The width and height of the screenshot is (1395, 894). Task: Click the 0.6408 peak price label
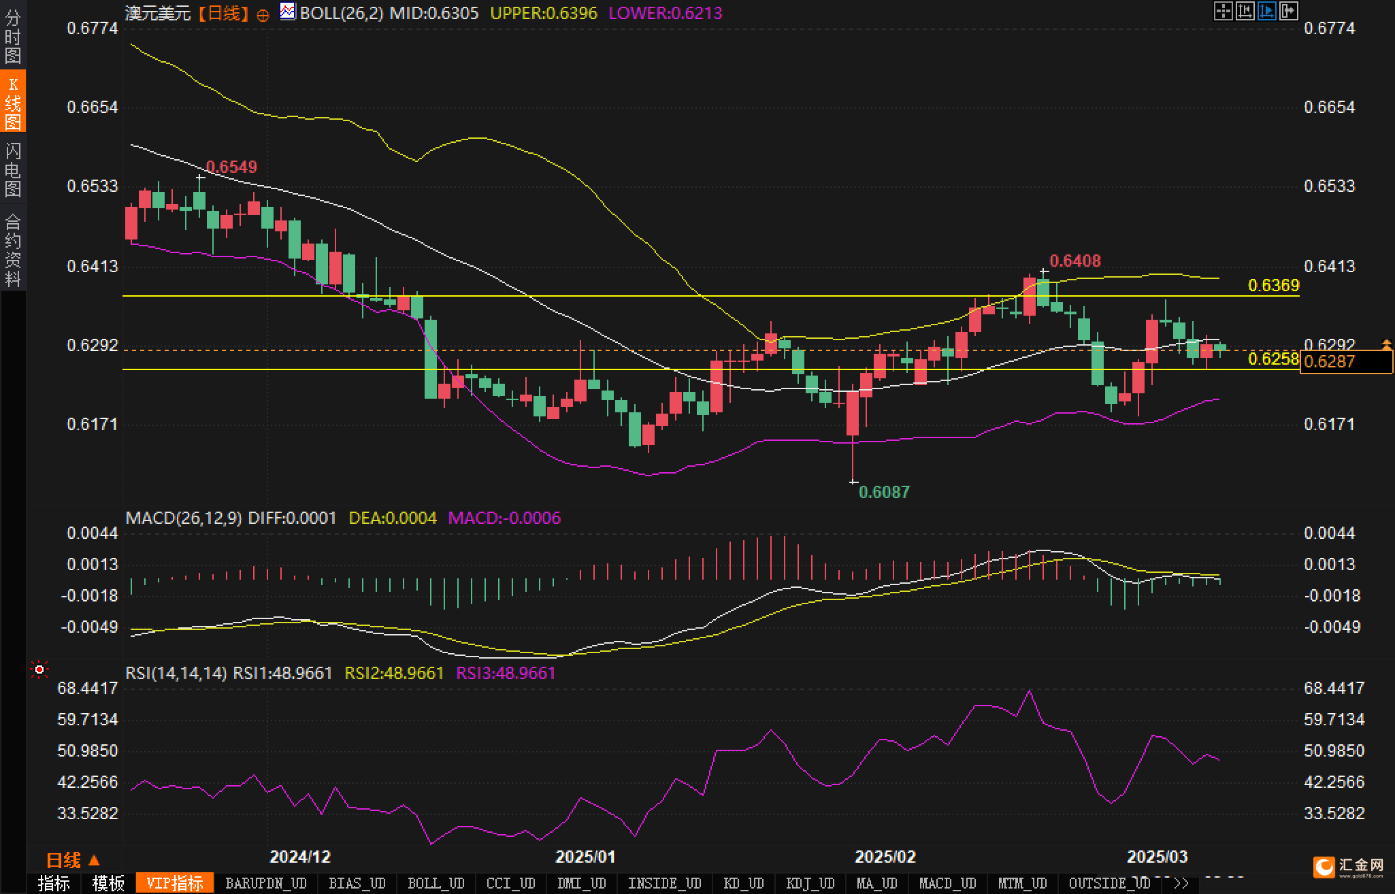point(1075,261)
